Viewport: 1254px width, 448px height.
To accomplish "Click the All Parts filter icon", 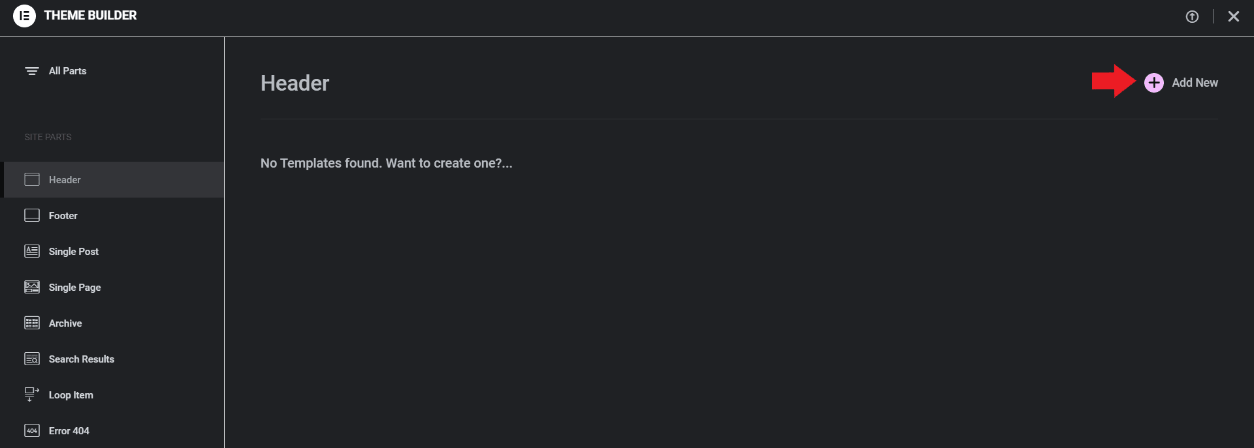I will coord(31,71).
